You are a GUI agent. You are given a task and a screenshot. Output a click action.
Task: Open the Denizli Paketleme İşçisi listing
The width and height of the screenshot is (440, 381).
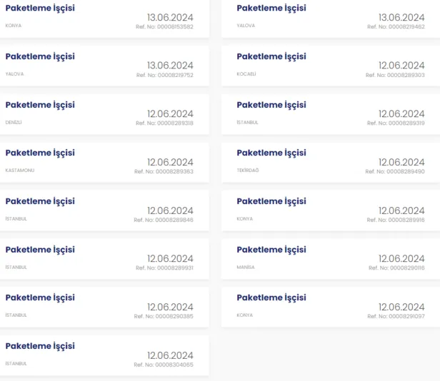tap(104, 114)
